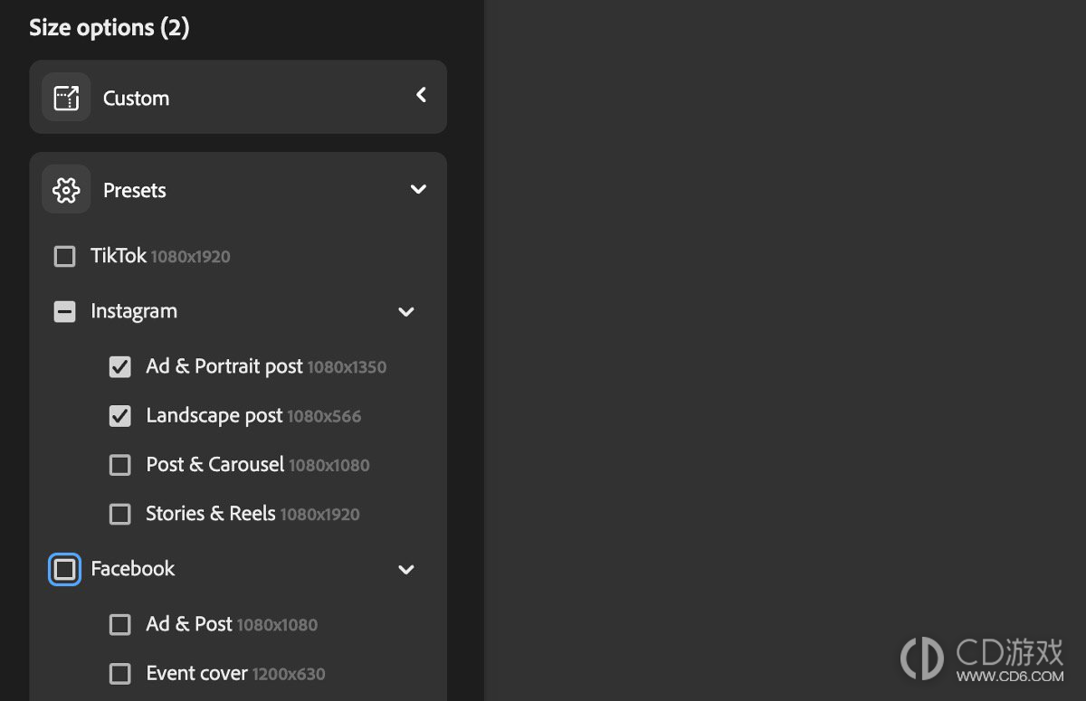Uncheck Ad & Portrait post checkbox

coord(119,367)
